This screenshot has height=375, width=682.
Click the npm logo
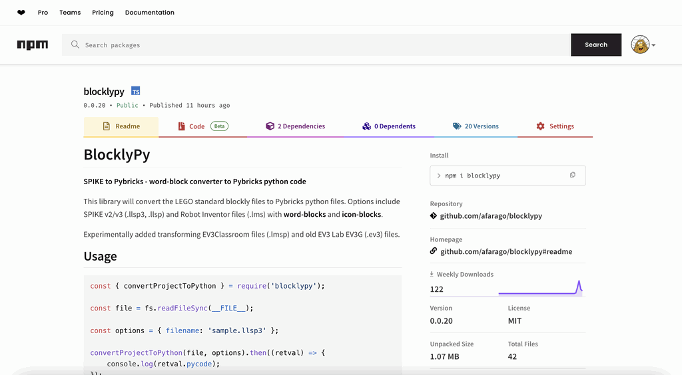tap(33, 45)
